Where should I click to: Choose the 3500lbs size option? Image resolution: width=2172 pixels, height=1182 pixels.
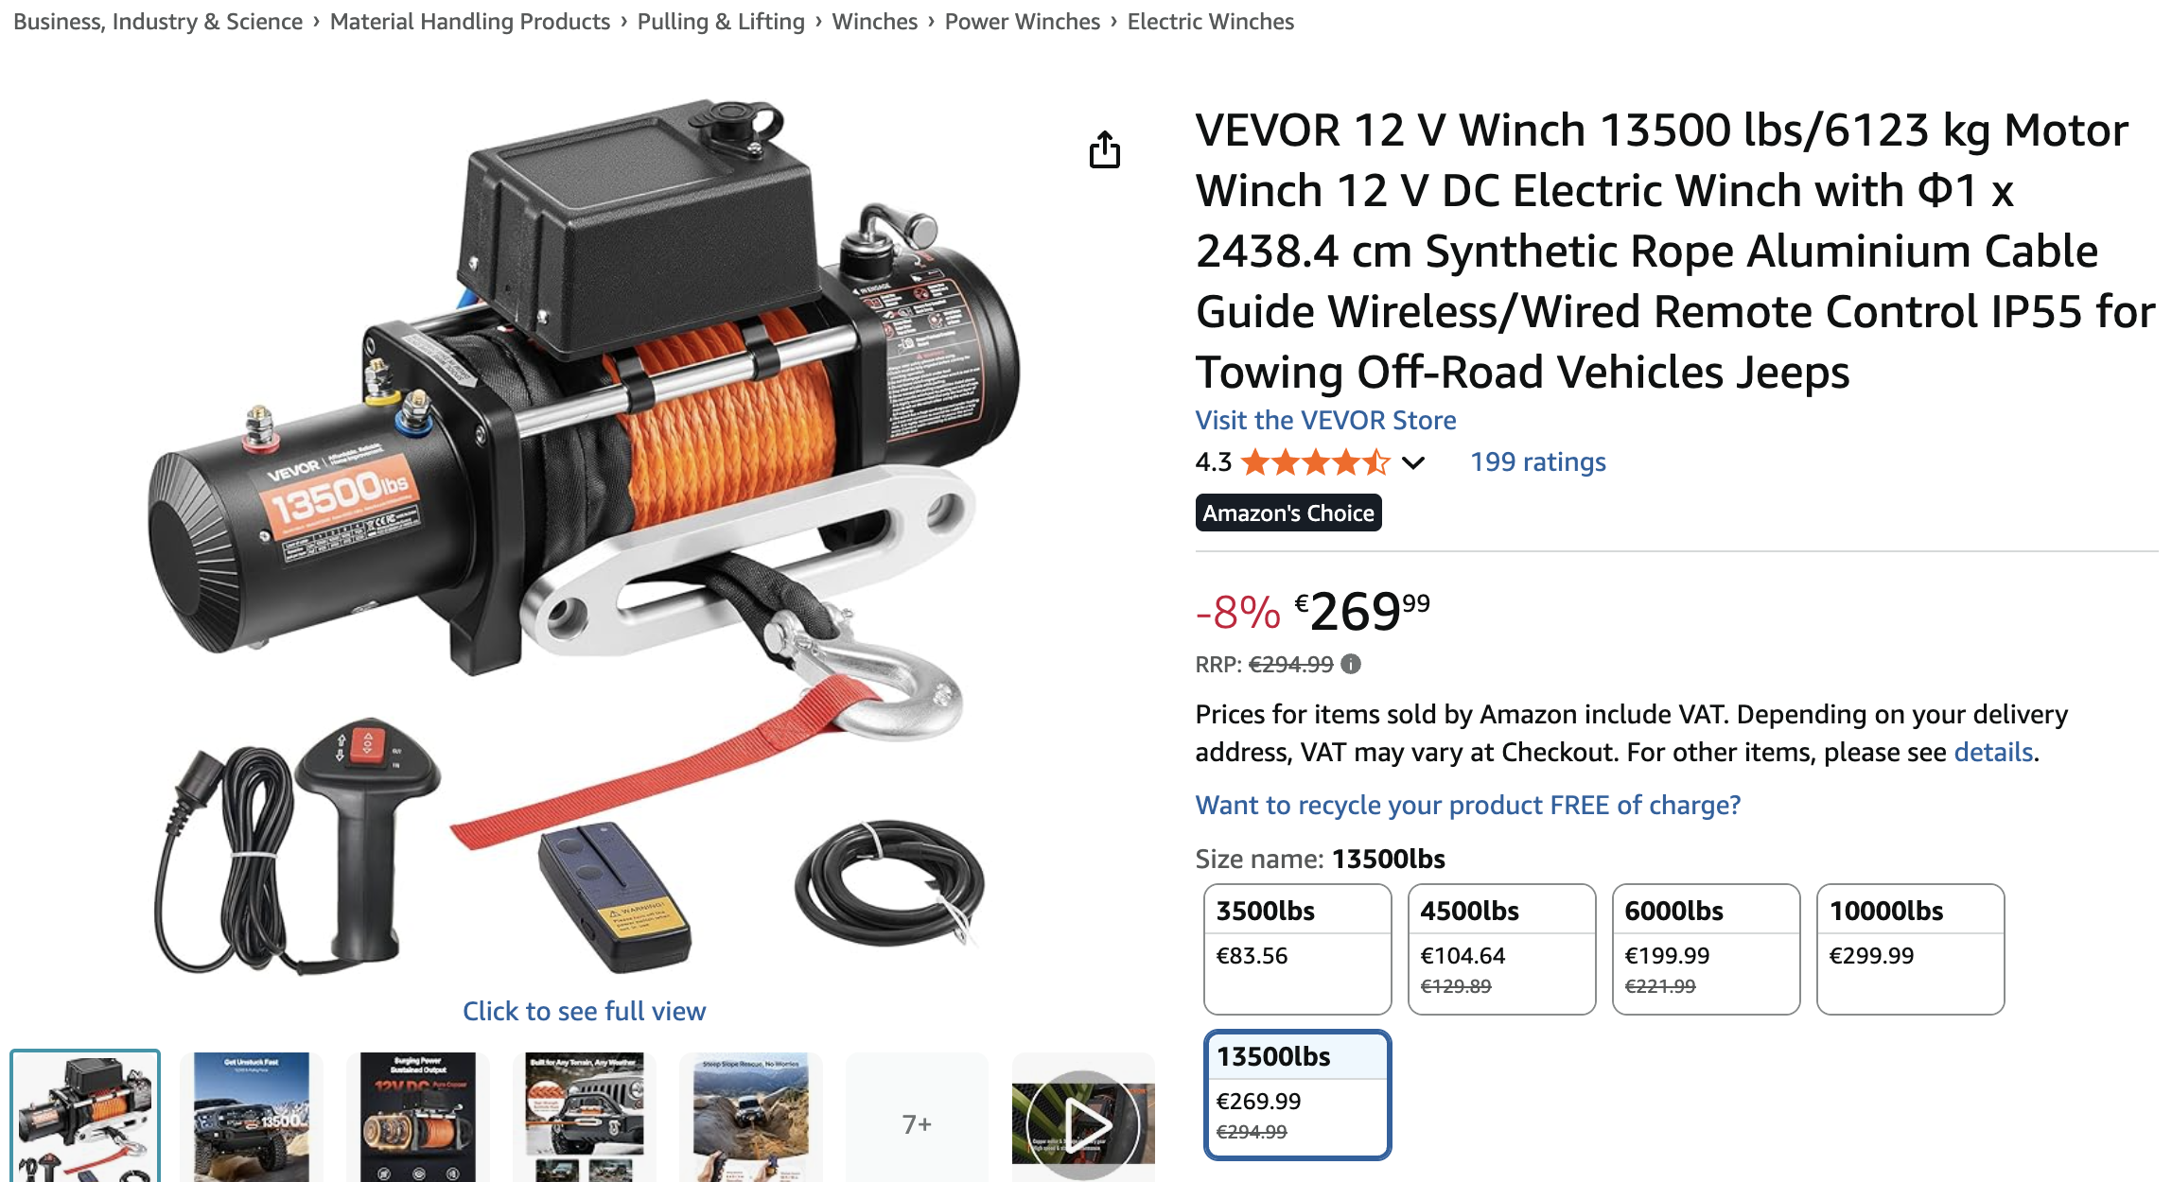click(1297, 948)
